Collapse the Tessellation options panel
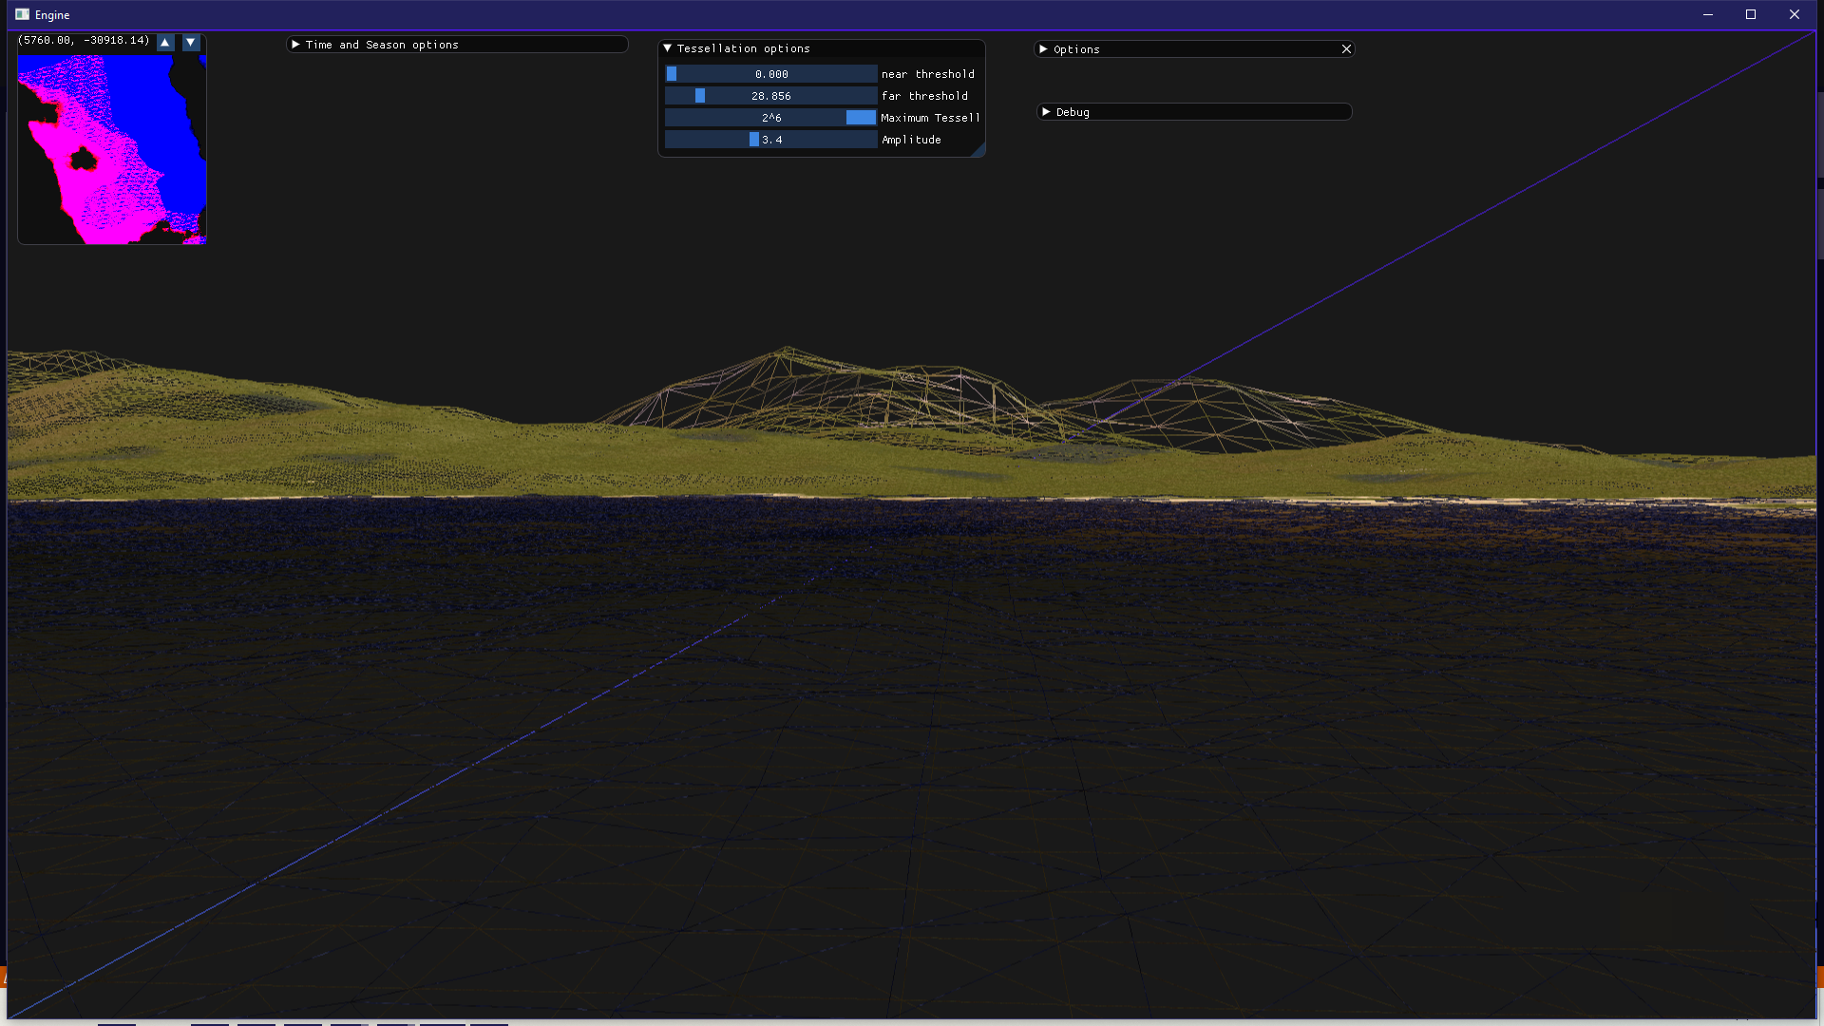 click(668, 48)
